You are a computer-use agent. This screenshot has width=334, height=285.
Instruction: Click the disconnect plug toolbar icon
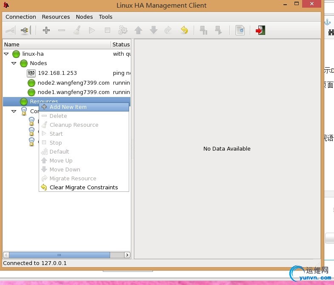pyautogui.click(x=26, y=30)
